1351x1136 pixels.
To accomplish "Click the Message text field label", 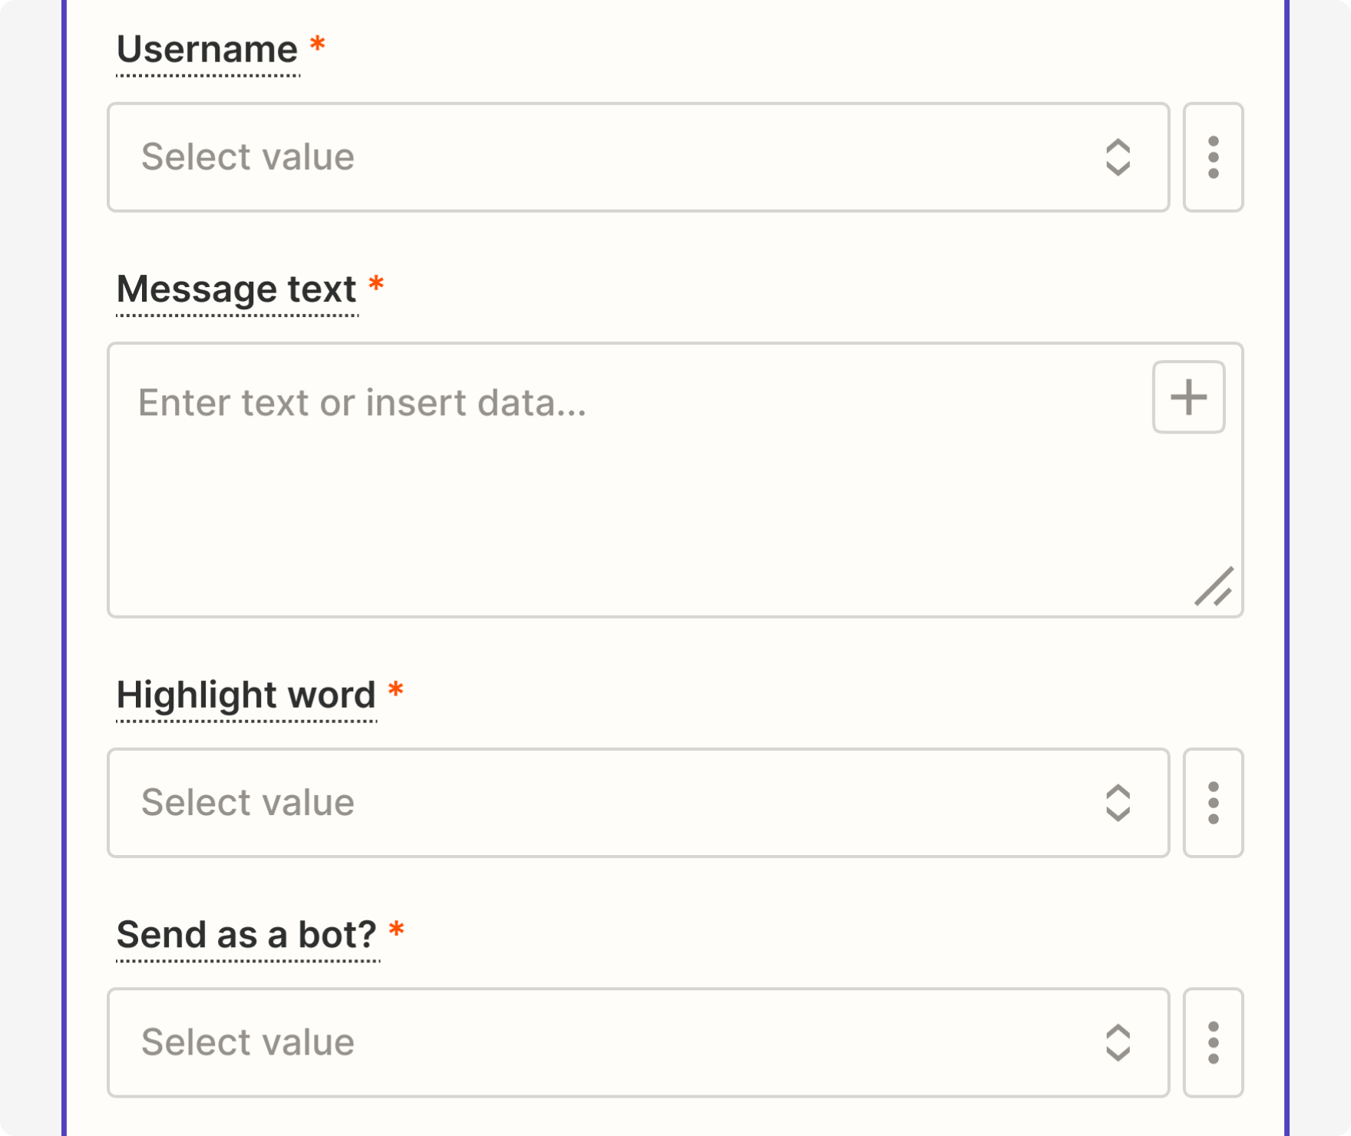I will (x=236, y=289).
